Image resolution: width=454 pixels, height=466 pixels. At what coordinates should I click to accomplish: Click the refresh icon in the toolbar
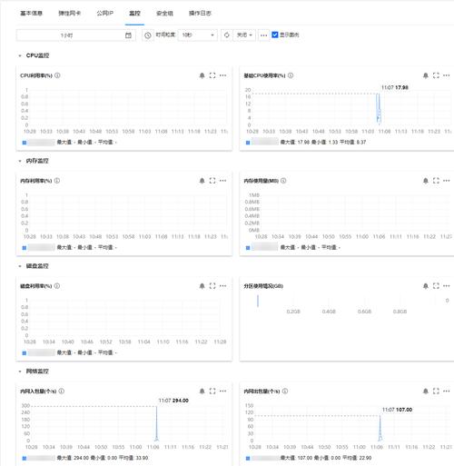coord(226,35)
